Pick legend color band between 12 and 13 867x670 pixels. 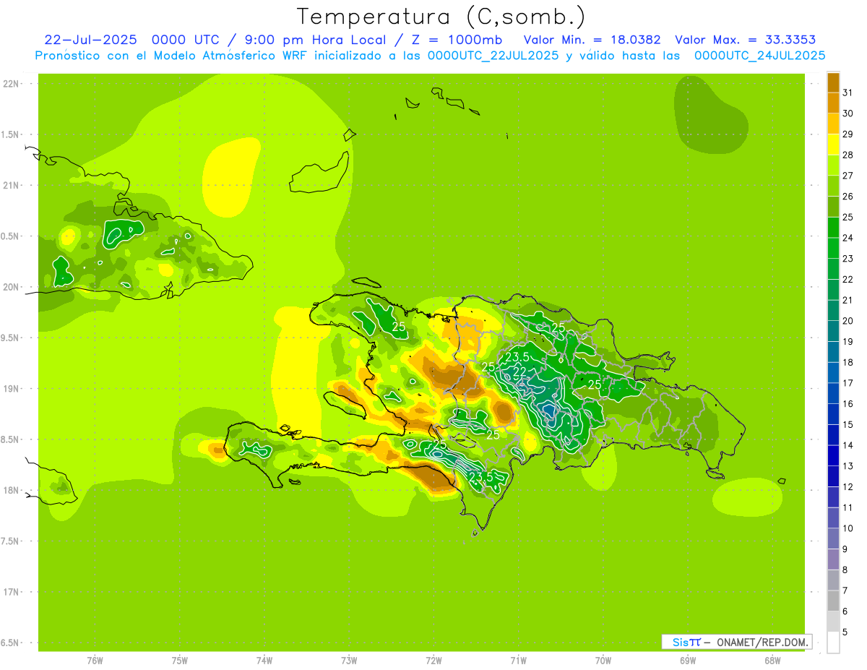click(833, 477)
